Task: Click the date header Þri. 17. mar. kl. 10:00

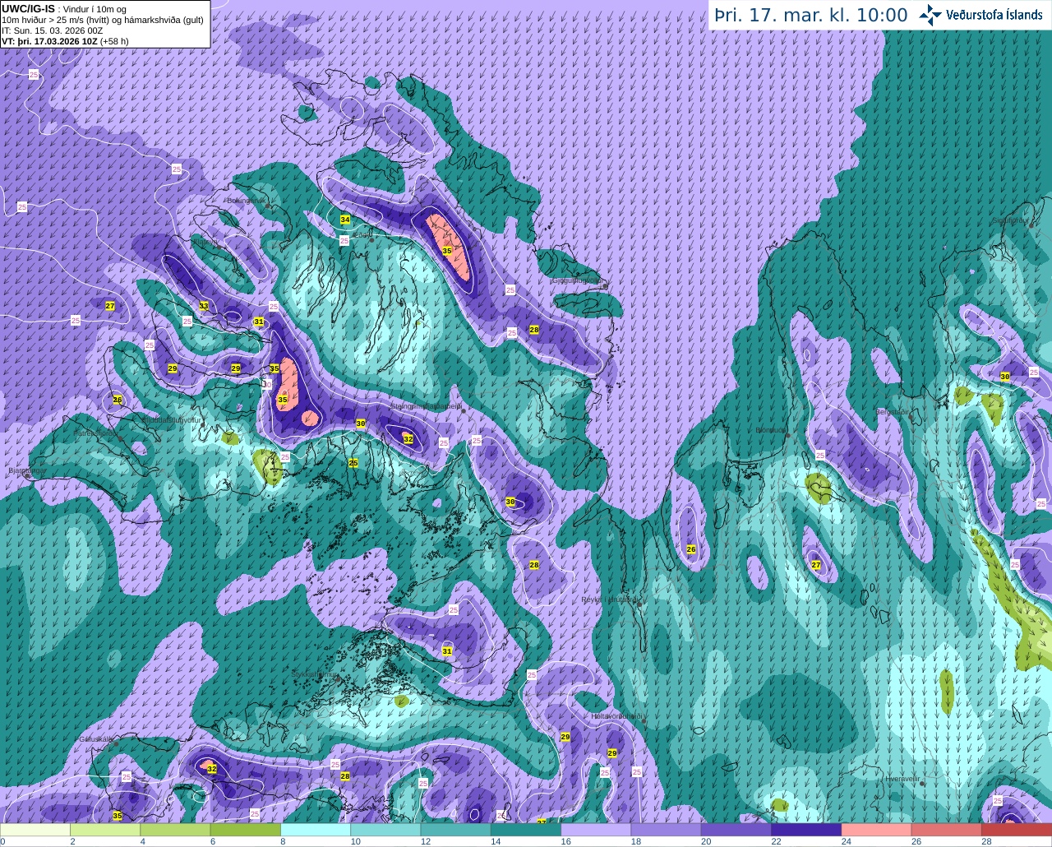Action: click(810, 15)
